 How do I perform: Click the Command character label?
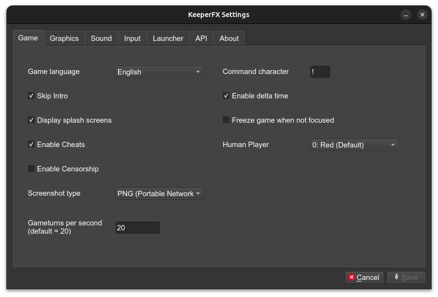[256, 72]
